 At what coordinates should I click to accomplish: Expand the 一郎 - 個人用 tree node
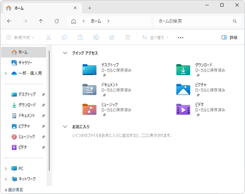click(6, 73)
